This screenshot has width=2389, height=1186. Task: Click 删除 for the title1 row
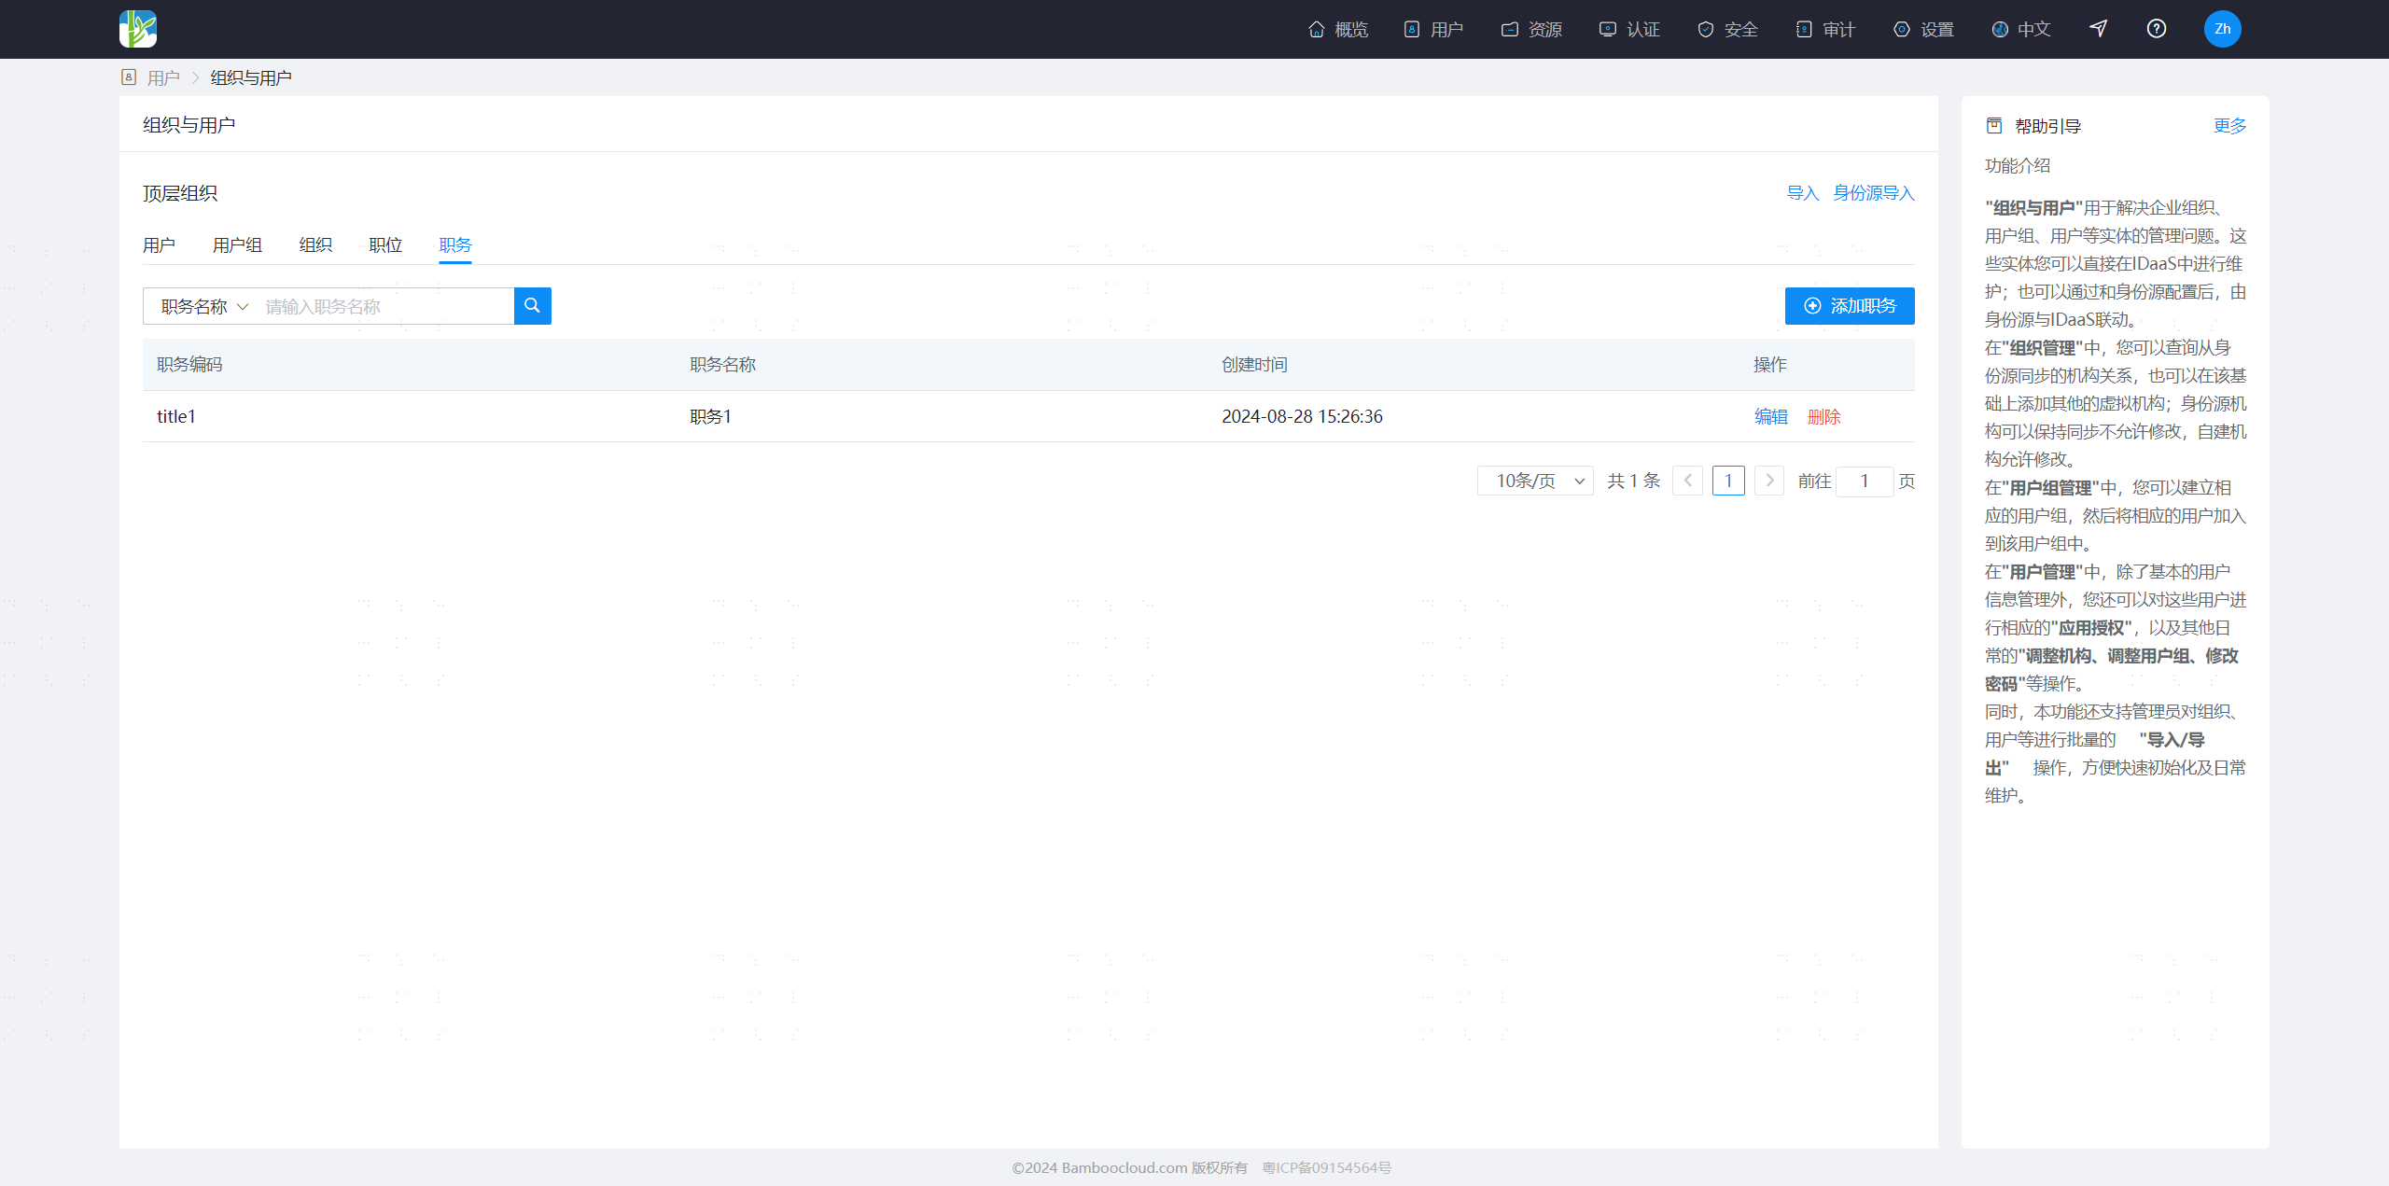tap(1823, 416)
